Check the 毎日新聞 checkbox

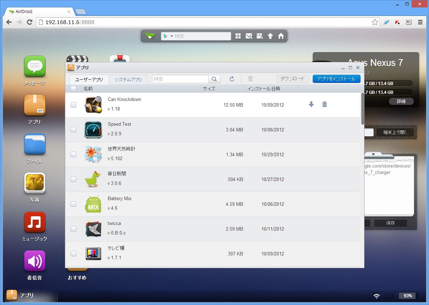(73, 179)
